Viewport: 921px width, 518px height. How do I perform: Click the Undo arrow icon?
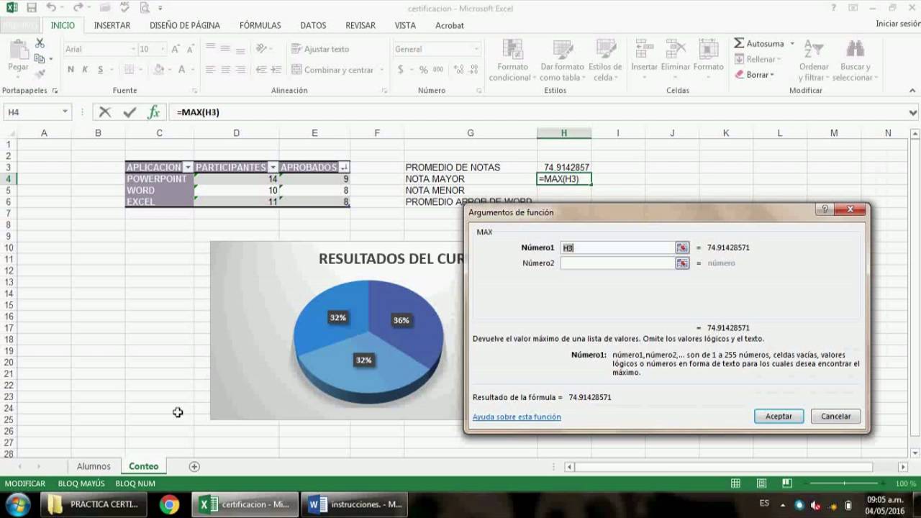tap(50, 8)
